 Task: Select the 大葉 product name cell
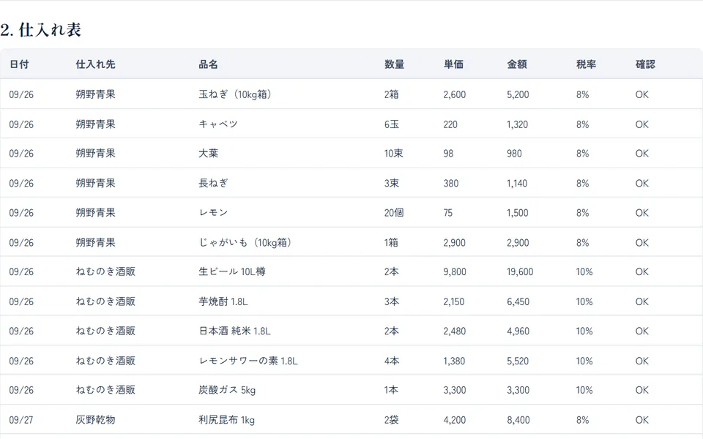[208, 154]
